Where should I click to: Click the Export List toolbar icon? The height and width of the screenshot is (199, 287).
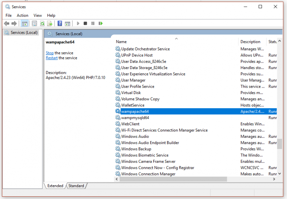point(50,24)
